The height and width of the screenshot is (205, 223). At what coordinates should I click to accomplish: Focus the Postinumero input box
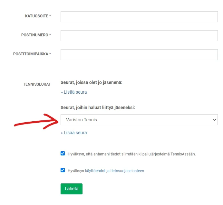coord(139,36)
